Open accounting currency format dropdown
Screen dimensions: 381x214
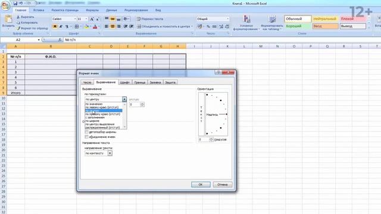point(204,26)
